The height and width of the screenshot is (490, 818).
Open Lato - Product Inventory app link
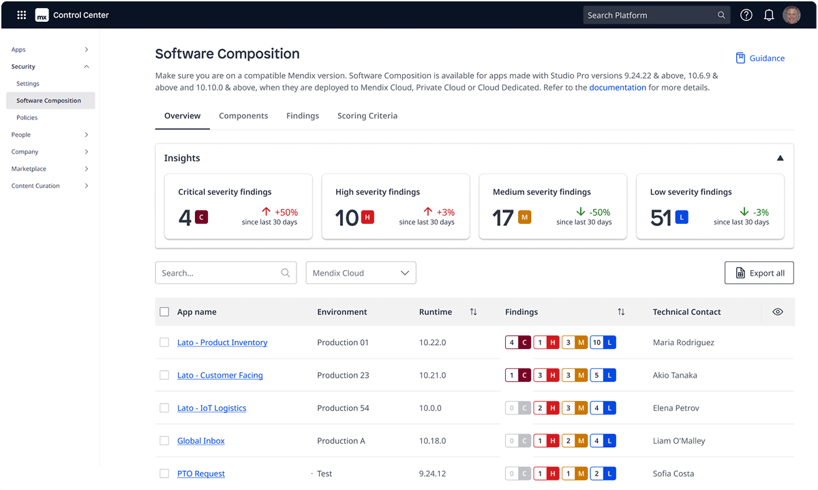pyautogui.click(x=222, y=342)
